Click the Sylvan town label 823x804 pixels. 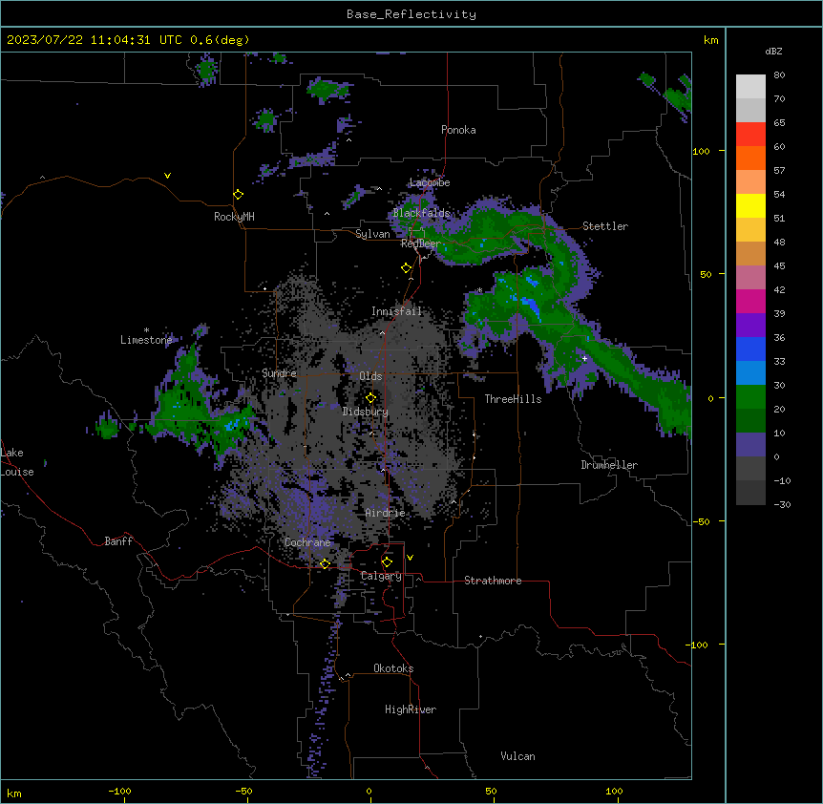coord(372,234)
